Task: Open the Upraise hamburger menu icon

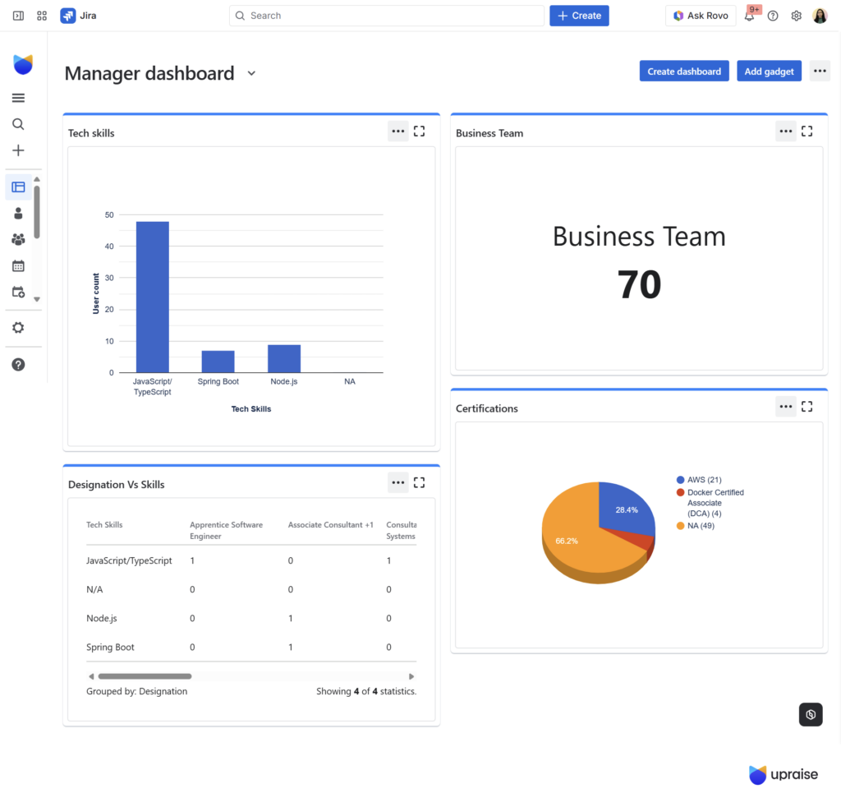Action: tap(18, 98)
